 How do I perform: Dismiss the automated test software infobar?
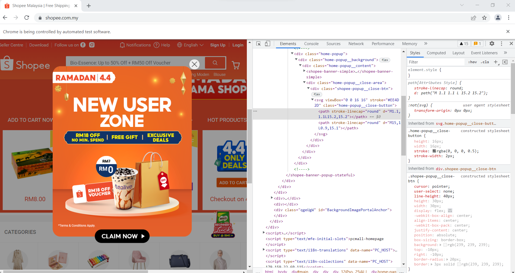click(508, 32)
